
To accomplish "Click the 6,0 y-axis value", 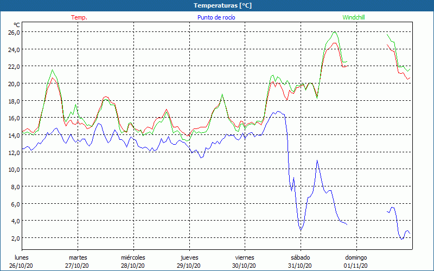I will pos(16,204).
